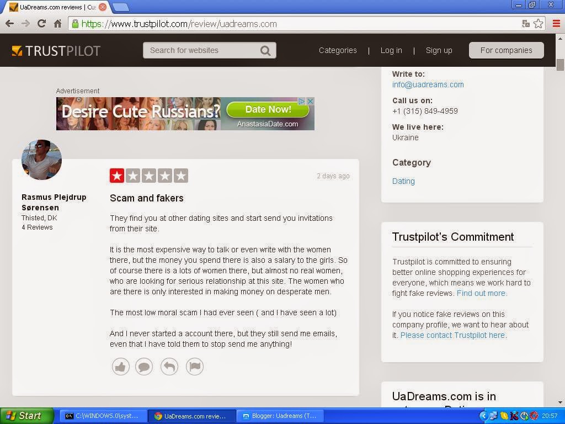565x424 pixels.
Task: Click the Sign up link
Action: pyautogui.click(x=439, y=50)
